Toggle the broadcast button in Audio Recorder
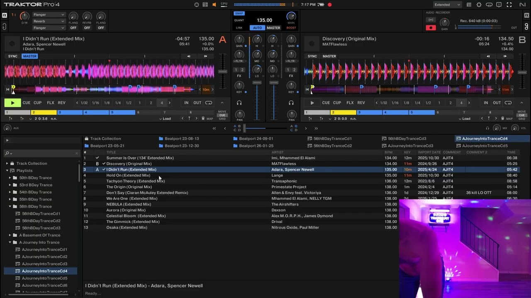531x298 pixels. pyautogui.click(x=431, y=20)
